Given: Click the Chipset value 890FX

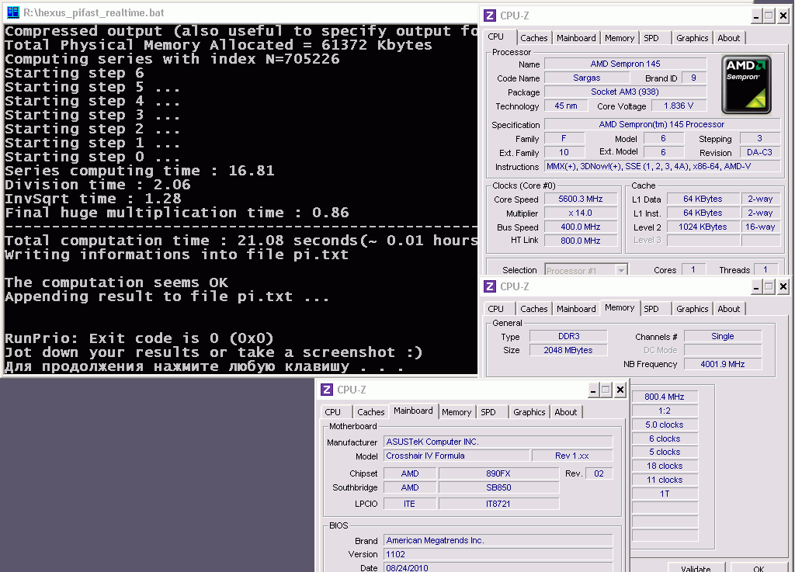Looking at the screenshot, I should pyautogui.click(x=498, y=473).
